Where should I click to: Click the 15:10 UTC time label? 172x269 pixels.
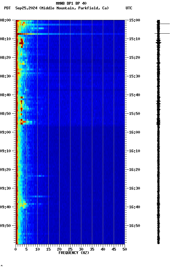coord(134,39)
